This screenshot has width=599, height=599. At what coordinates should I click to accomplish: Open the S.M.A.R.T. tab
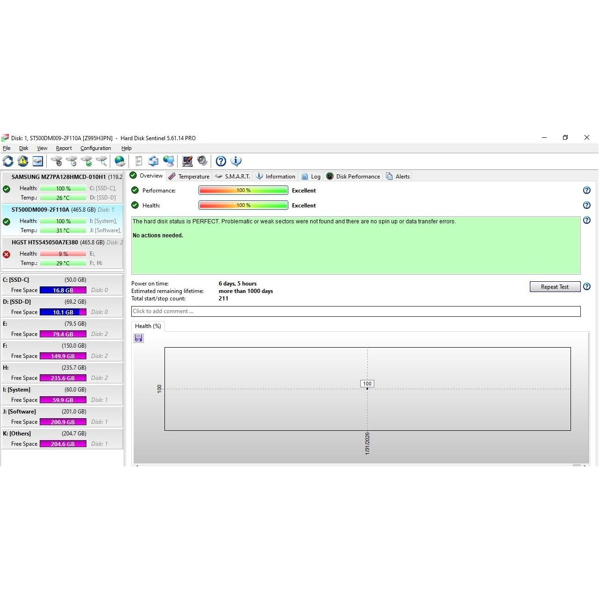click(x=233, y=177)
